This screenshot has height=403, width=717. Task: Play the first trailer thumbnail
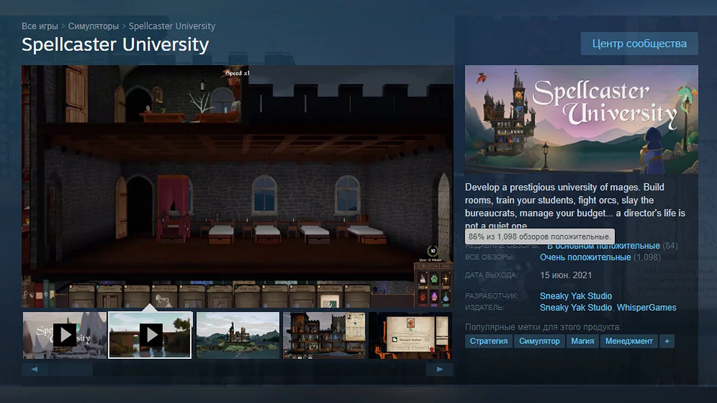click(65, 335)
